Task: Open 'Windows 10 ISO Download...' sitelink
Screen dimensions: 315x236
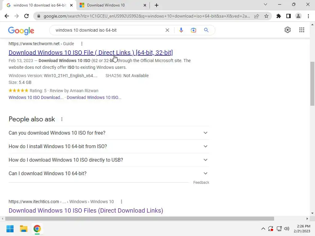Action: (36, 97)
